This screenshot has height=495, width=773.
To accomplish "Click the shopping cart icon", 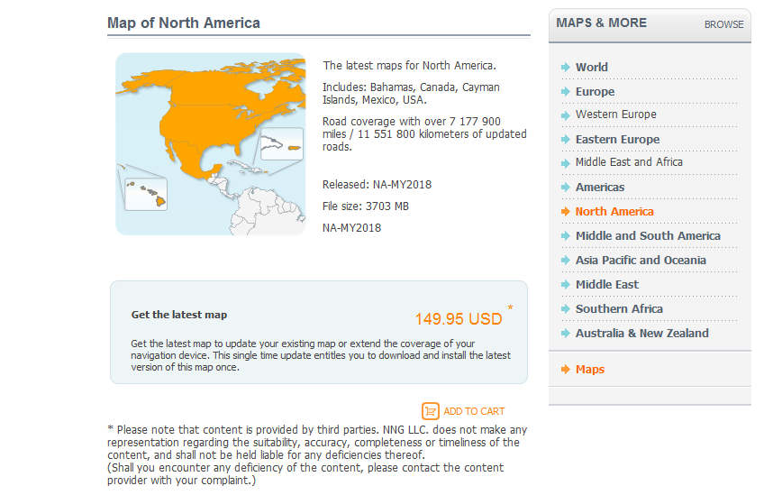I will [x=430, y=410].
